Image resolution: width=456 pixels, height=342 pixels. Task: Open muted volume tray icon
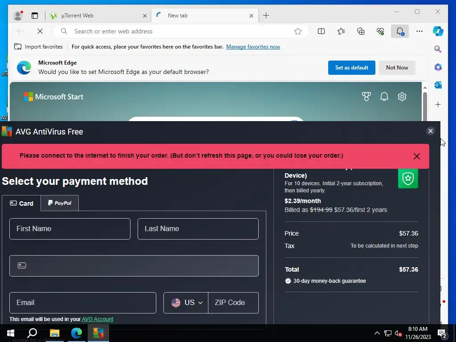[x=399, y=333]
